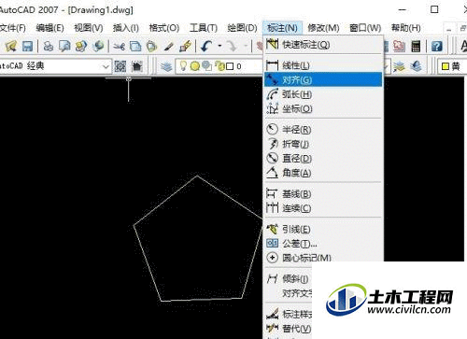Viewport: 467px width, 339px height.
Task: Toggle the layer 0 freeze sun icon
Action: (x=195, y=66)
